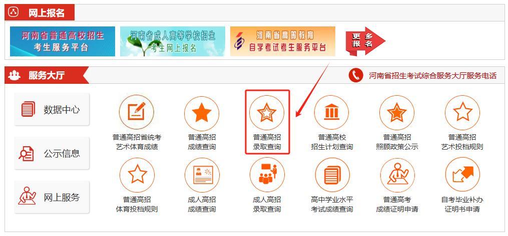
Task: Open 网上服务 sidebar tab
Action: click(52, 197)
